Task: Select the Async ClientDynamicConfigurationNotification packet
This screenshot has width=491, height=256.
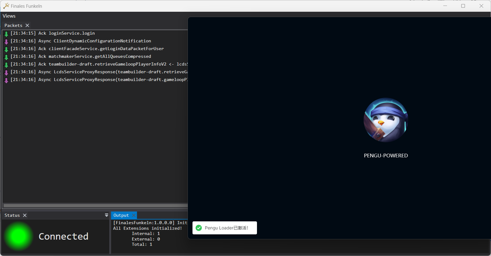Action: [x=95, y=41]
